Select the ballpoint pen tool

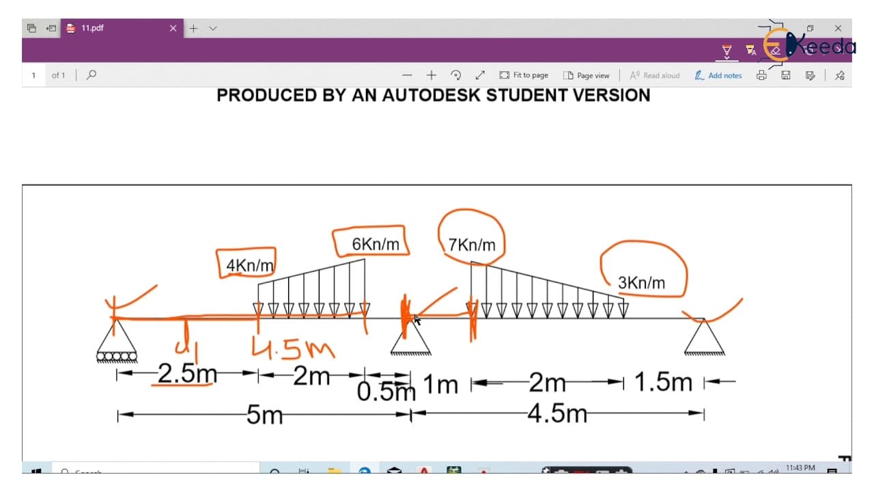(x=727, y=50)
